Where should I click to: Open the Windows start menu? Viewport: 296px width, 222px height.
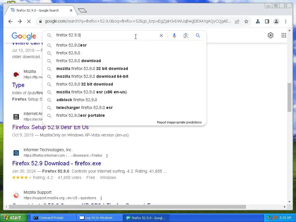coord(13,218)
